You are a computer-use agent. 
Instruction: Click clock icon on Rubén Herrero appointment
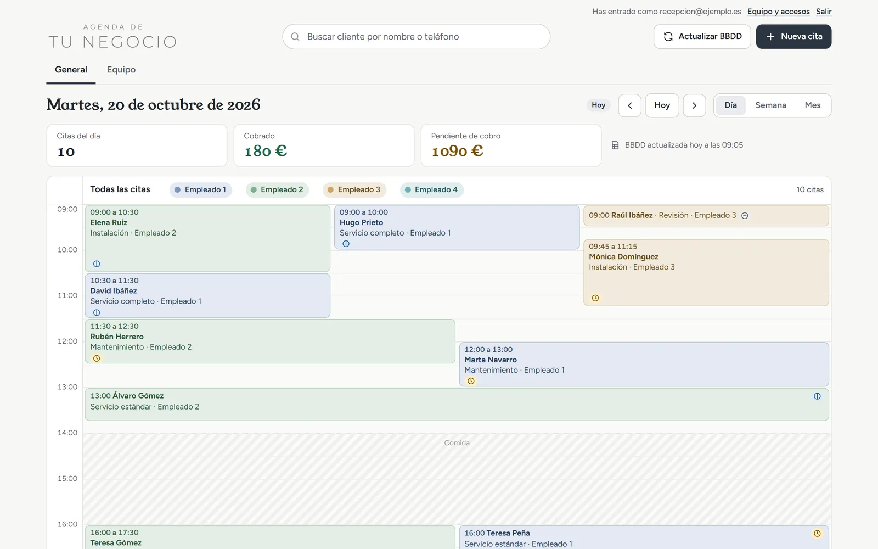point(97,358)
